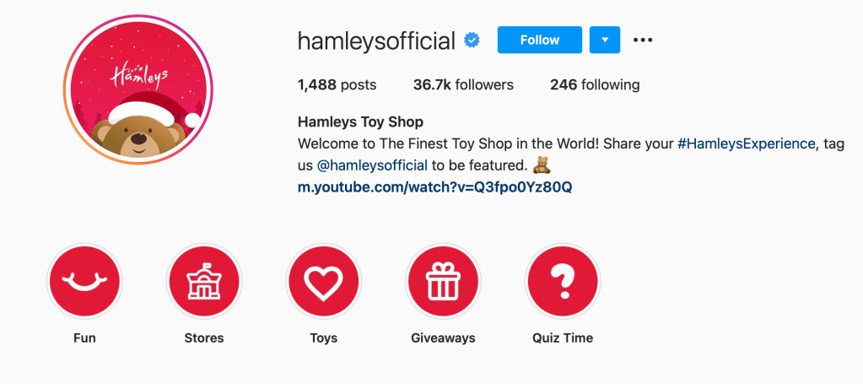
Task: View the 246 following list
Action: [595, 85]
